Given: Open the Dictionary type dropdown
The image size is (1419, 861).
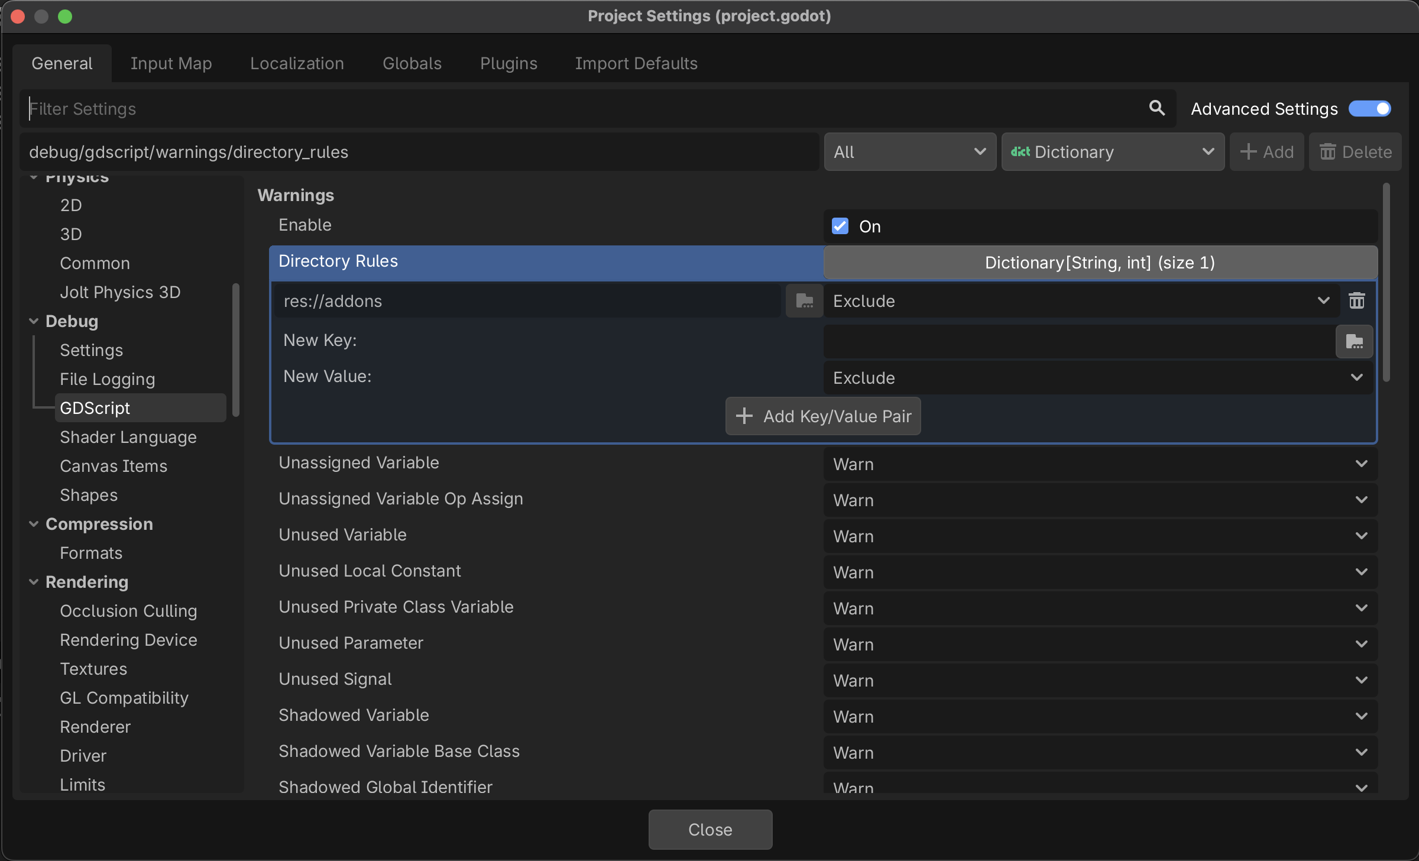Looking at the screenshot, I should pyautogui.click(x=1113, y=152).
